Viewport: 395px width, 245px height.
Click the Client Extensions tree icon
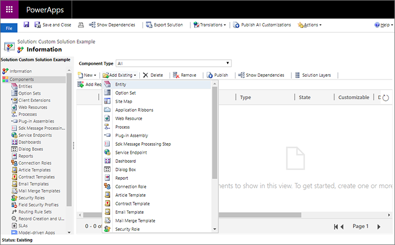[x=14, y=100]
